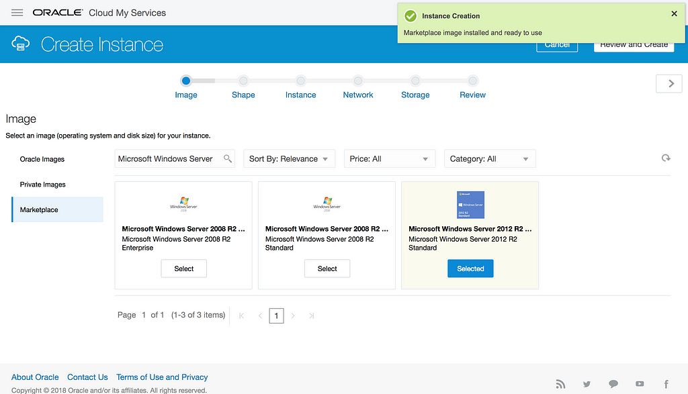688x394 pixels.
Task: Open the hamburger navigation menu
Action: 17,13
